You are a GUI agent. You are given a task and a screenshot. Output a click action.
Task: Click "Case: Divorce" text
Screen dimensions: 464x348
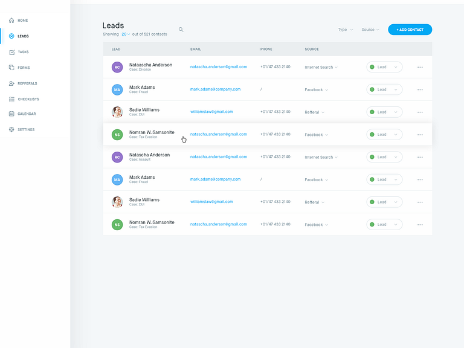pos(140,69)
